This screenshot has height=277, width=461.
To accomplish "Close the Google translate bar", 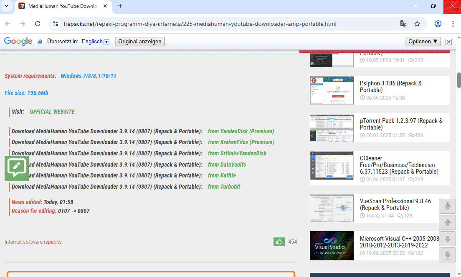I will (x=448, y=42).
